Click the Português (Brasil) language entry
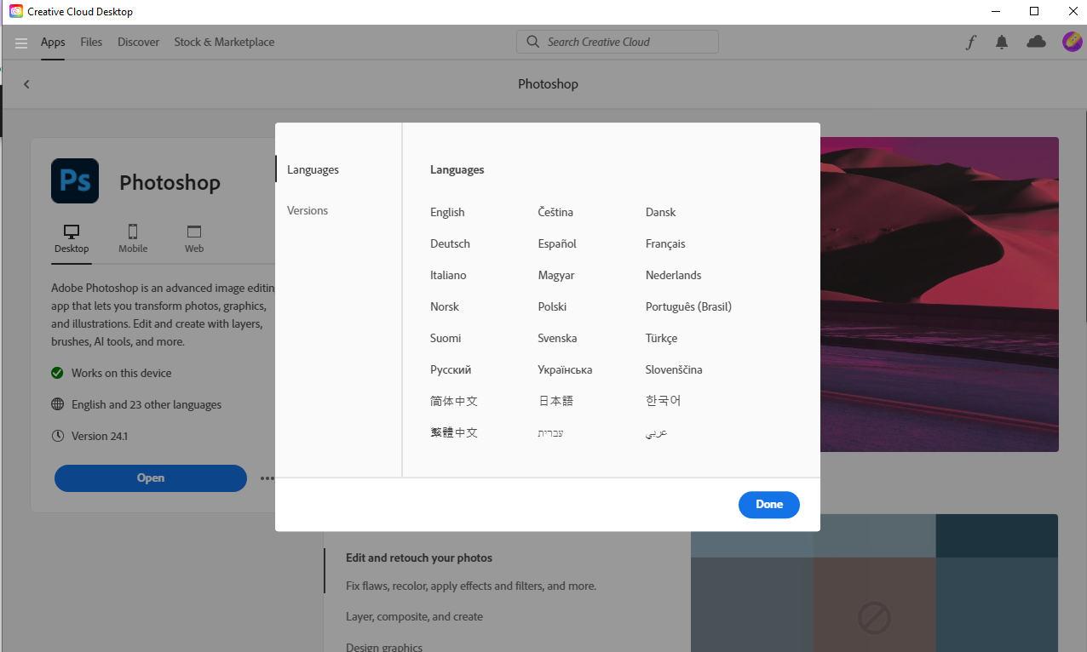Image resolution: width=1087 pixels, height=652 pixels. (688, 306)
